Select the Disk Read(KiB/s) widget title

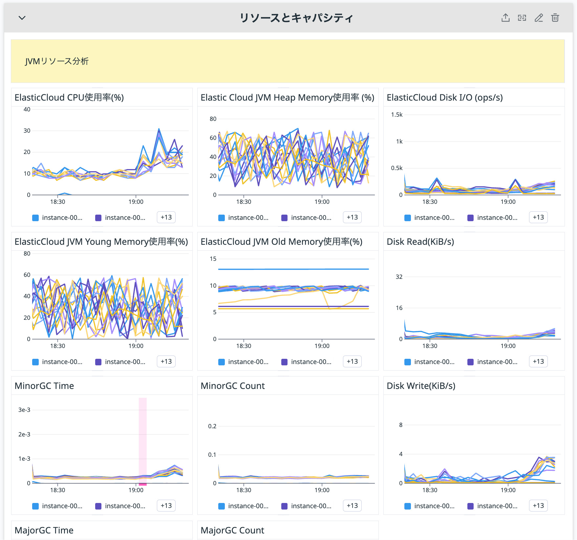(420, 242)
